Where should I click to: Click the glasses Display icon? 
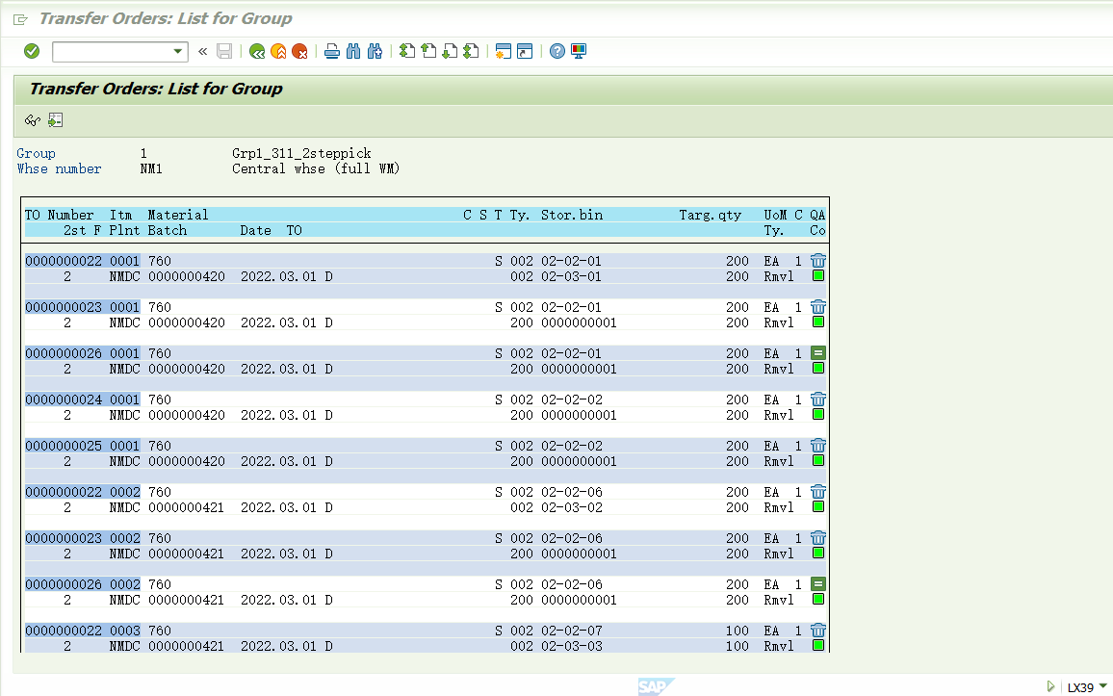coord(33,120)
